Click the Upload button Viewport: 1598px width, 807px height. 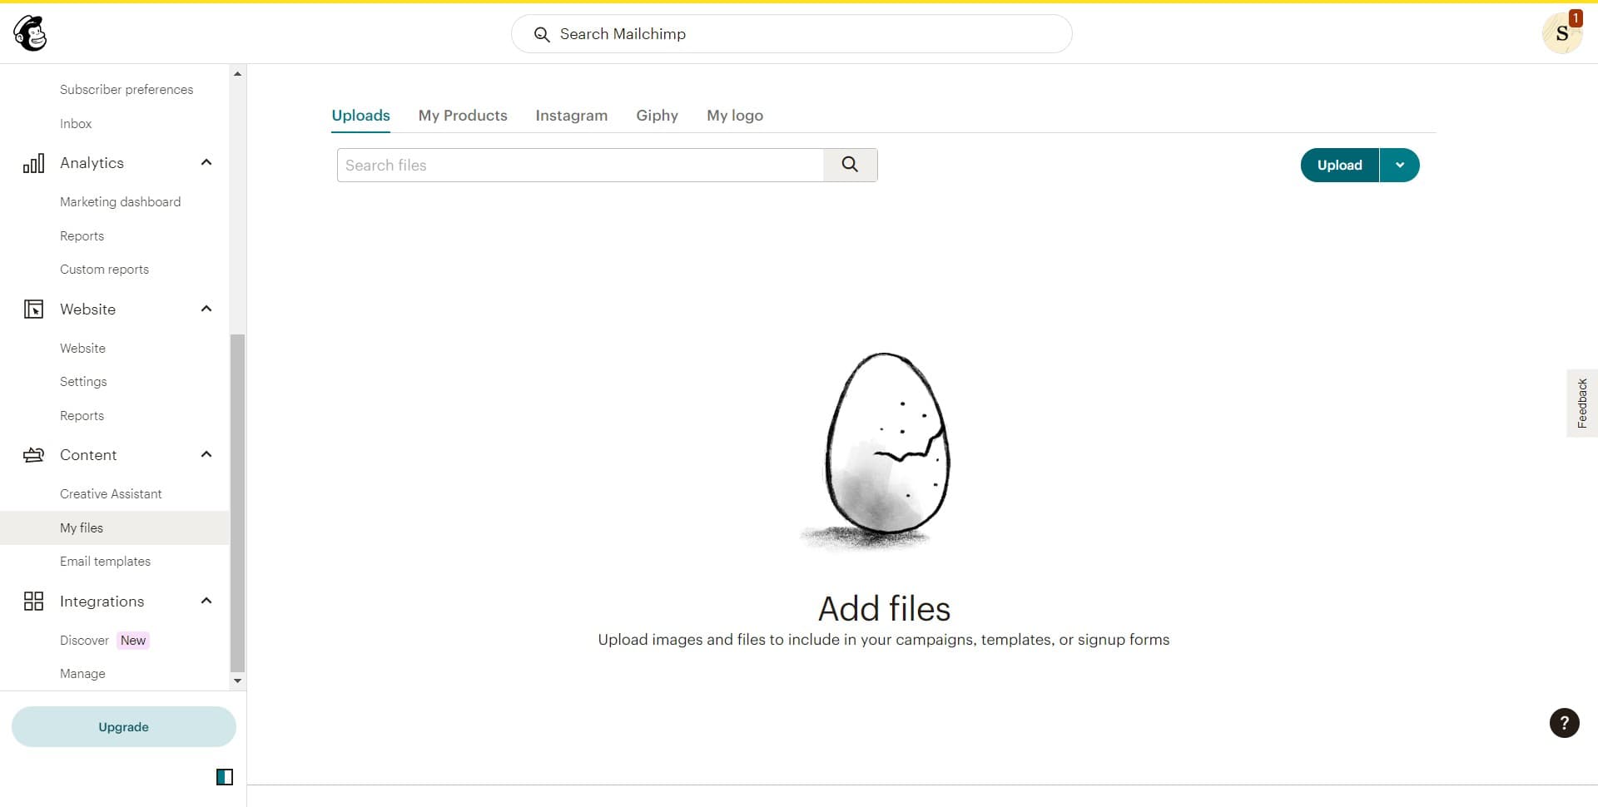(x=1340, y=165)
